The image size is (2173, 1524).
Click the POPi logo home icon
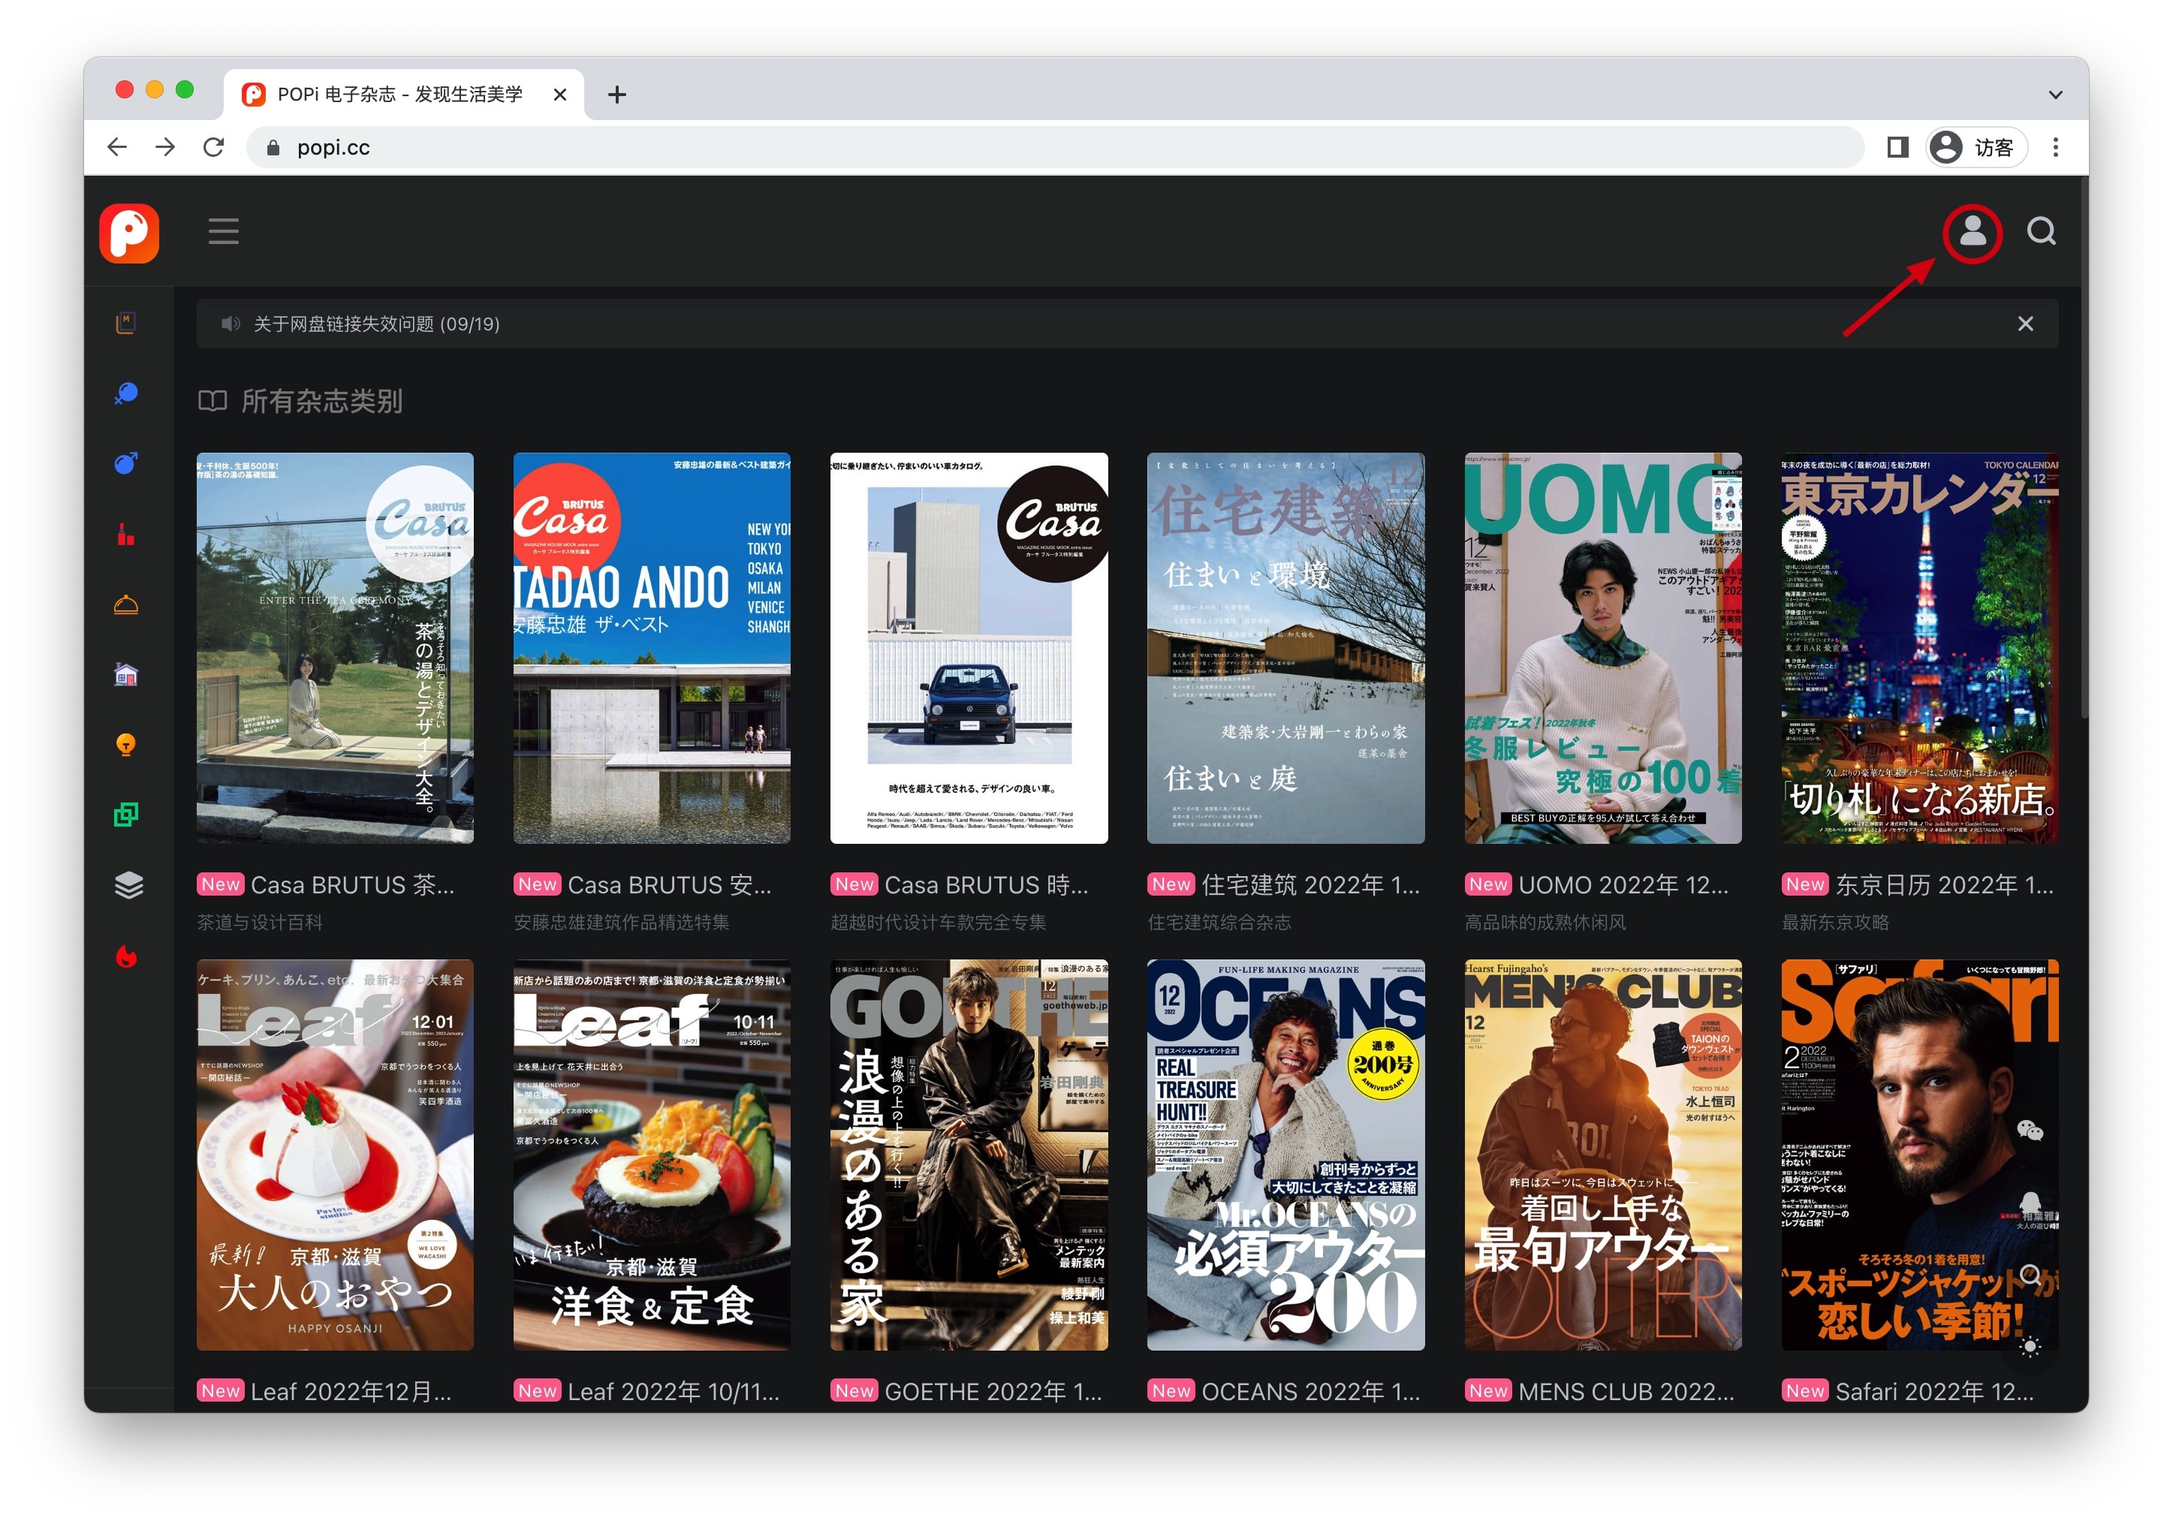tap(128, 233)
